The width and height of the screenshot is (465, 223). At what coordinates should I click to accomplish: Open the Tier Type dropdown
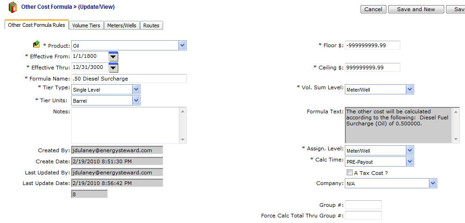coord(136,89)
